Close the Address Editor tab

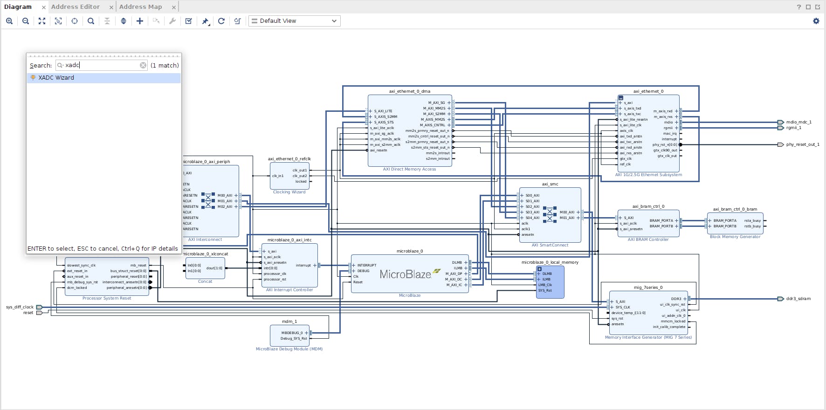[x=111, y=7]
